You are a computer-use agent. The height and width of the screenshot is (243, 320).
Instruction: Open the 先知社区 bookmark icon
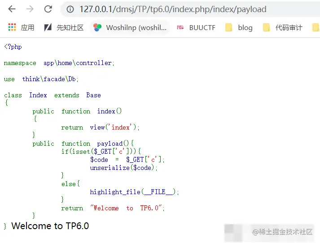48,27
